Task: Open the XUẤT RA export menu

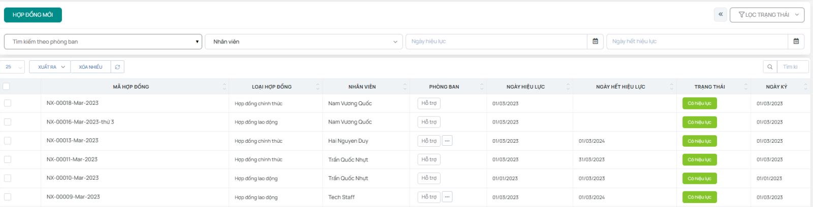Action: point(50,67)
